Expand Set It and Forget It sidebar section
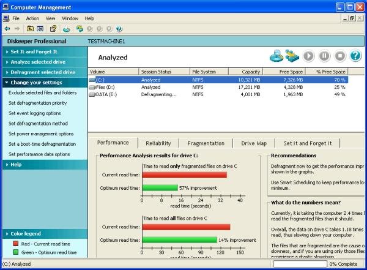Image resolution: width=367 pixels, height=270 pixels. (x=45, y=52)
